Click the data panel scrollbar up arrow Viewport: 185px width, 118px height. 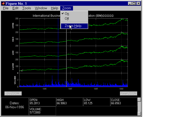click(x=139, y=99)
